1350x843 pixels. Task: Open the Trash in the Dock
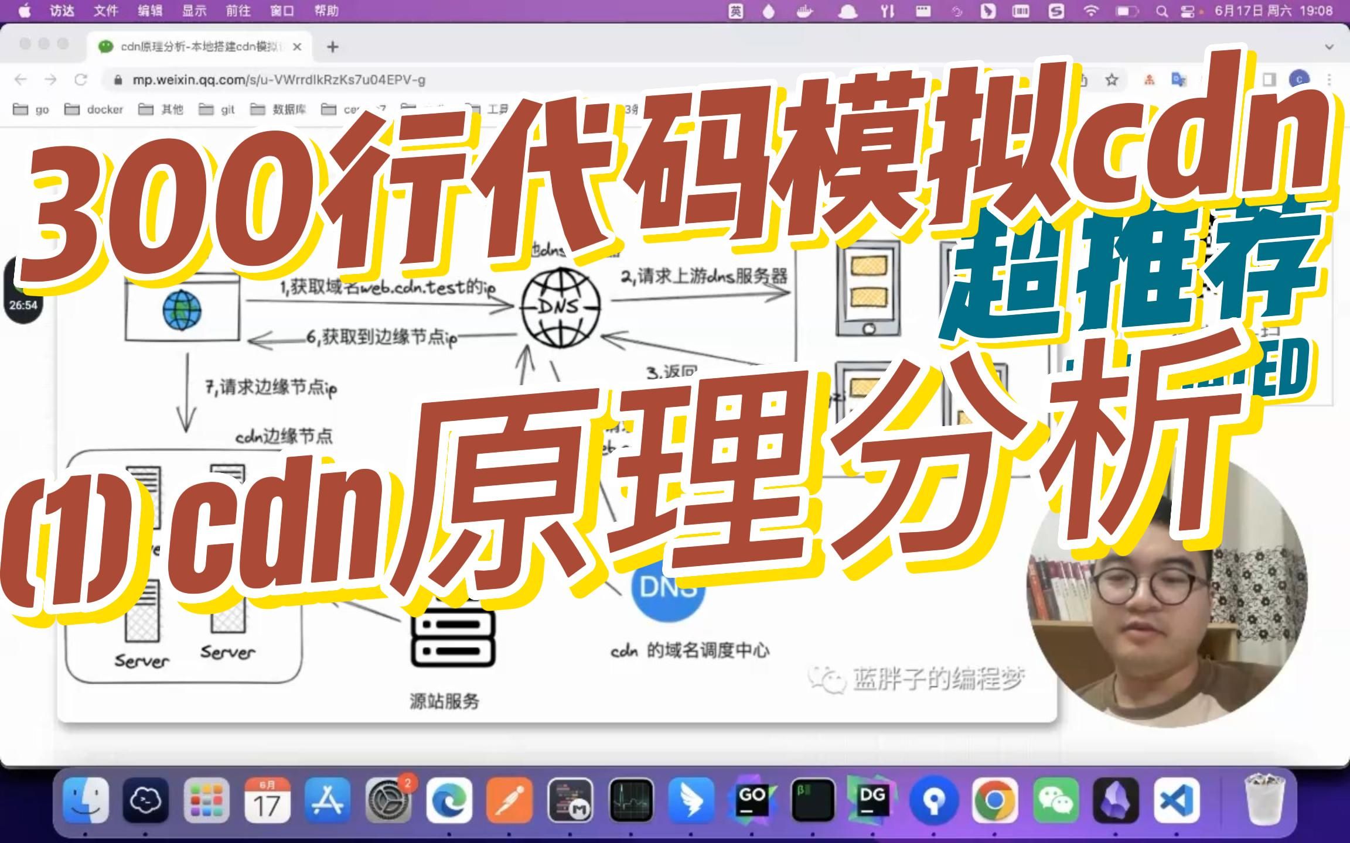1264,800
